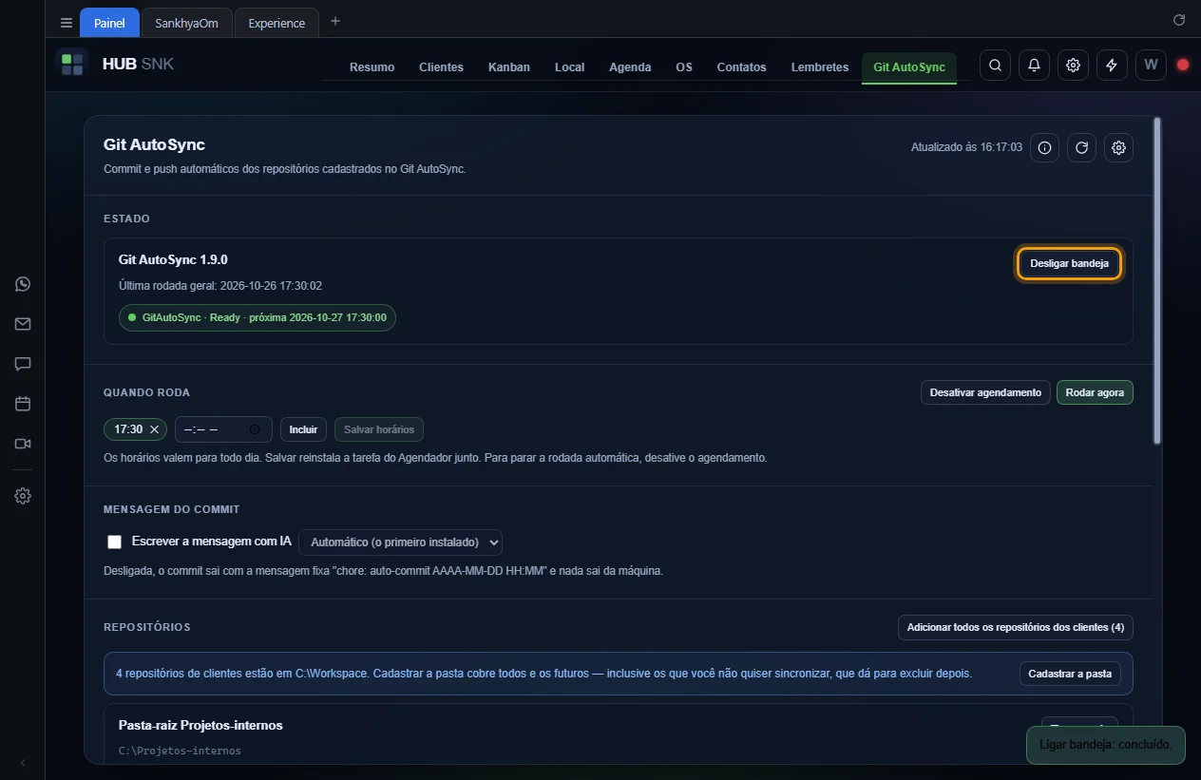Viewport: 1201px width, 780px height.
Task: Focus the new time input field
Action: [x=223, y=429]
